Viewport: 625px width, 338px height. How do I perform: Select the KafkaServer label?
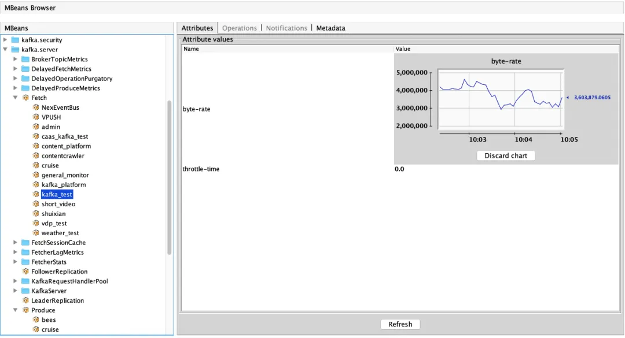(x=49, y=291)
